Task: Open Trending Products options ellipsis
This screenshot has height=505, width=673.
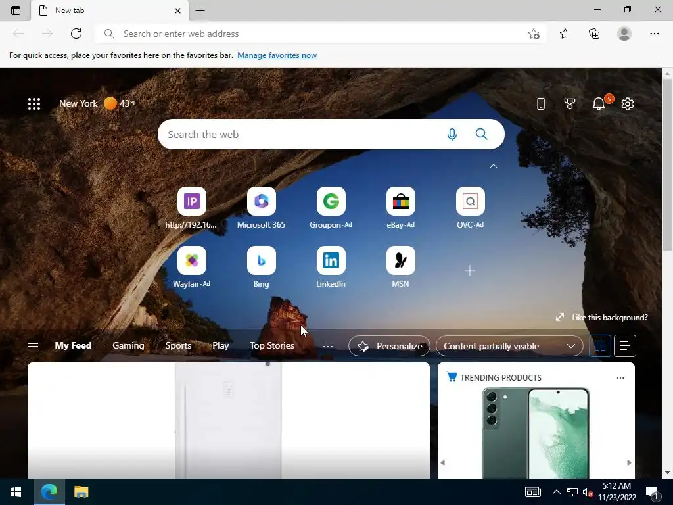Action: tap(620, 378)
